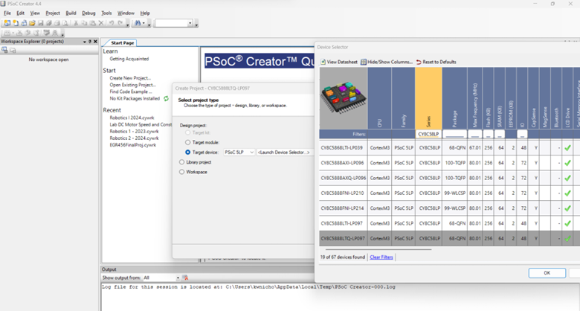Switch to the Start Page tab

(x=122, y=43)
